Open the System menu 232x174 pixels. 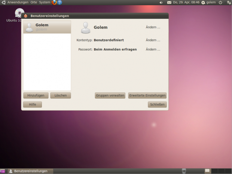tap(45, 3)
